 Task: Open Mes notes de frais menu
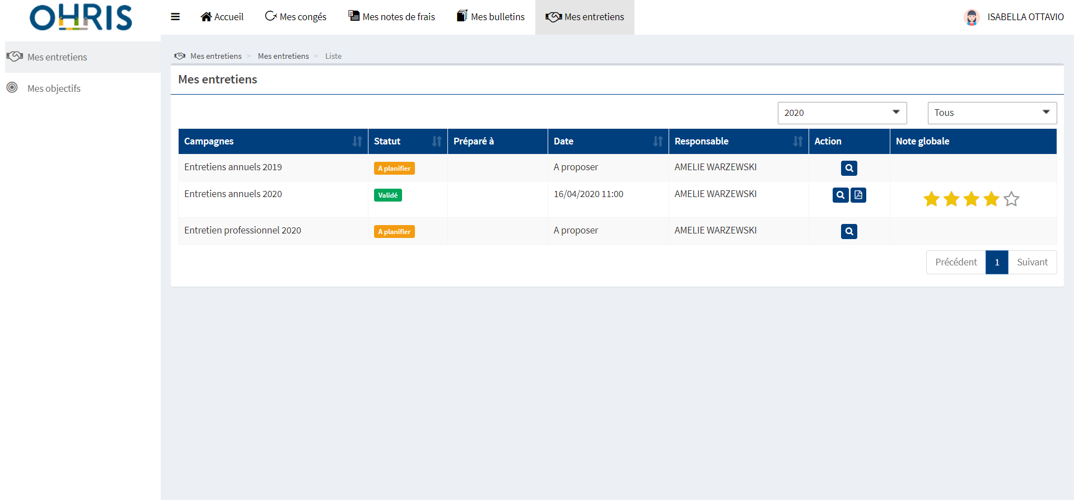(391, 17)
